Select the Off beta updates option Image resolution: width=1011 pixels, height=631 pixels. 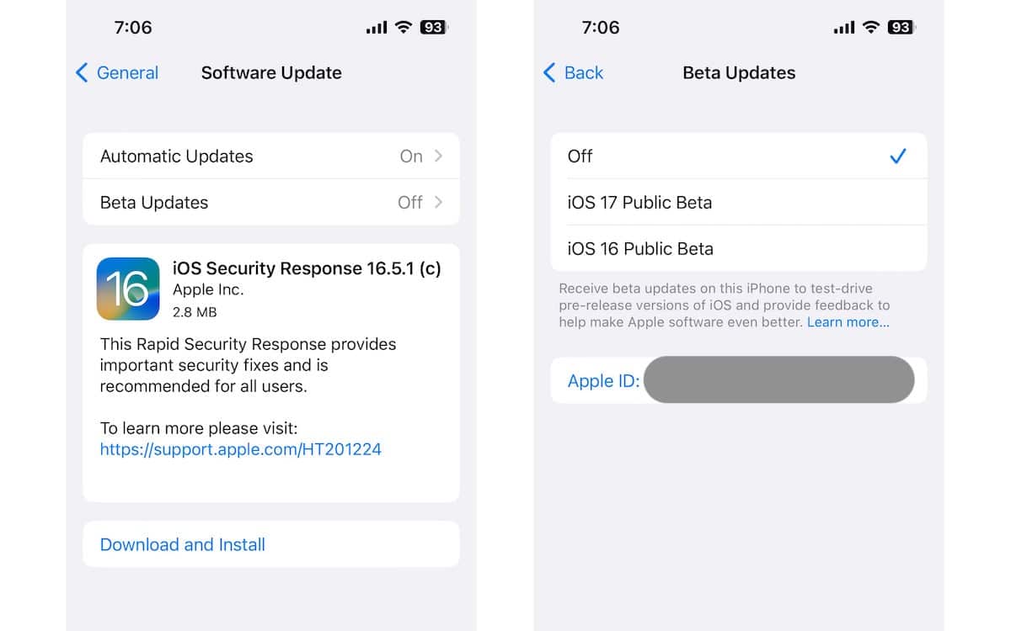tap(739, 156)
